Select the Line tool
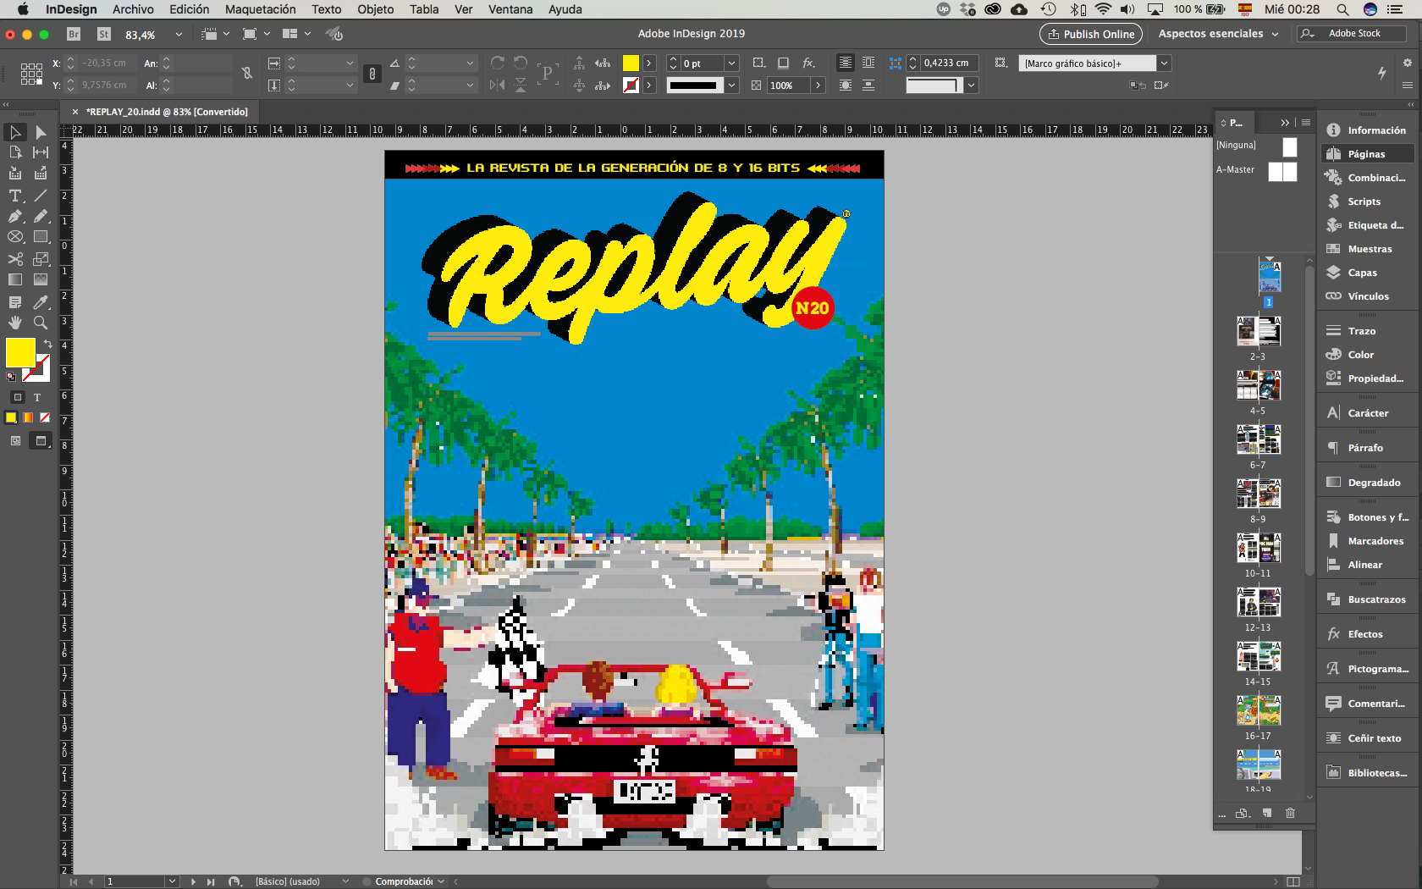The width and height of the screenshot is (1422, 889). (x=41, y=196)
